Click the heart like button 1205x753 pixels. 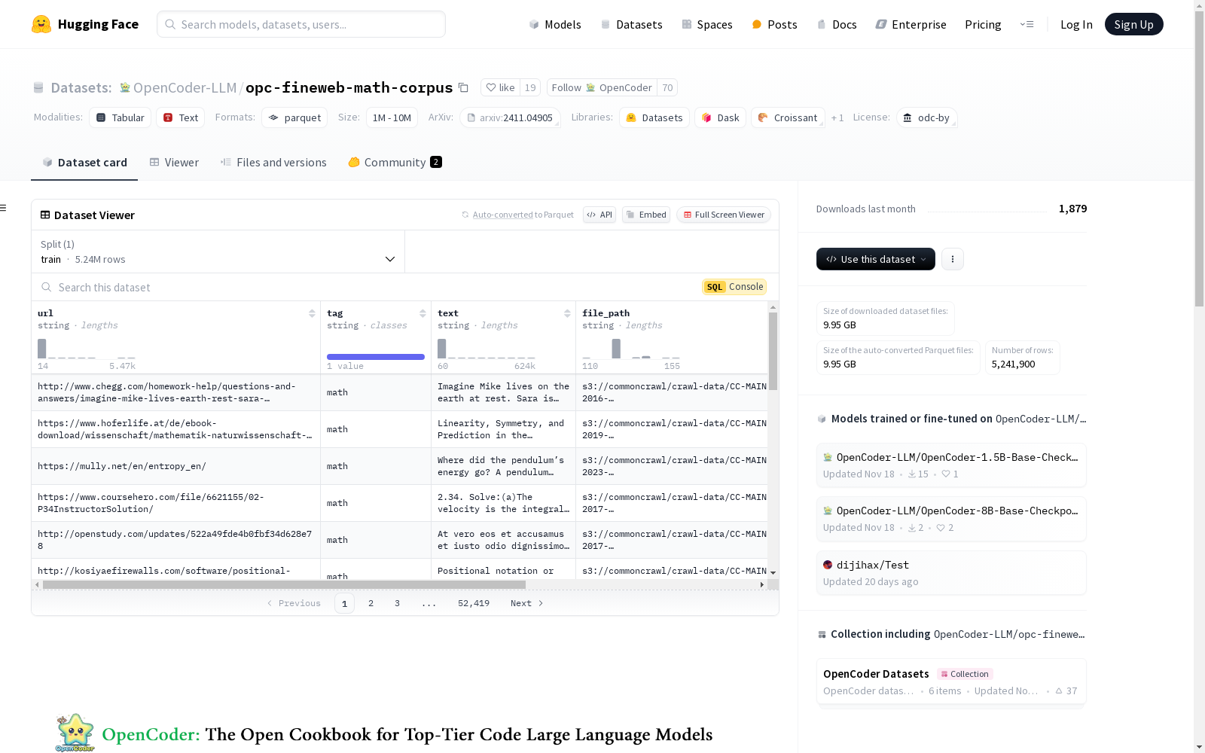pyautogui.click(x=500, y=88)
